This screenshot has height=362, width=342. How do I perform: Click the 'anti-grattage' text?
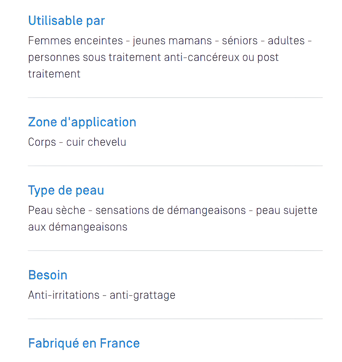[142, 295]
